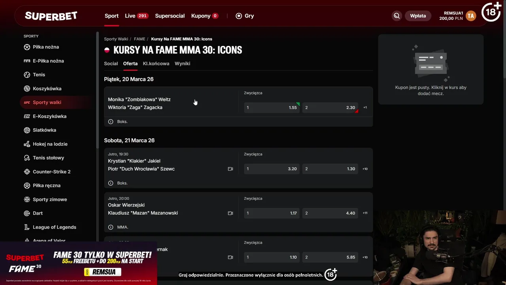
Task: Expand +10 markets in the 5.85 odds row
Action: (x=365, y=257)
